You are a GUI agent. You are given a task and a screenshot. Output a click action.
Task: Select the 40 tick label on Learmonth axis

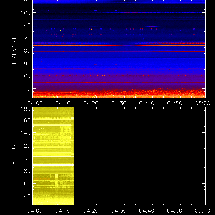(27, 89)
